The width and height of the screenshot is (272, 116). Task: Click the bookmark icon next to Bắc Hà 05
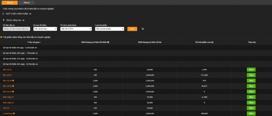coord(13,86)
